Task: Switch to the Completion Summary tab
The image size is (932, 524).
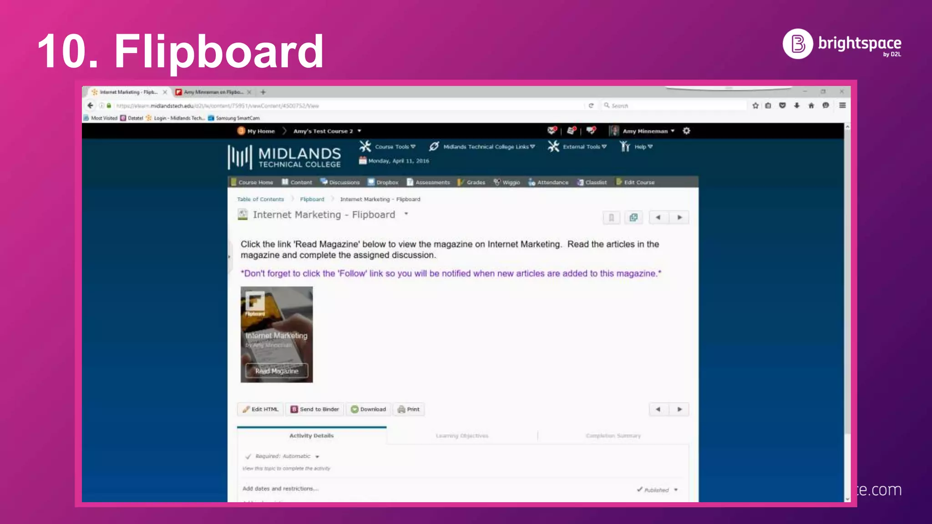Action: pos(613,436)
